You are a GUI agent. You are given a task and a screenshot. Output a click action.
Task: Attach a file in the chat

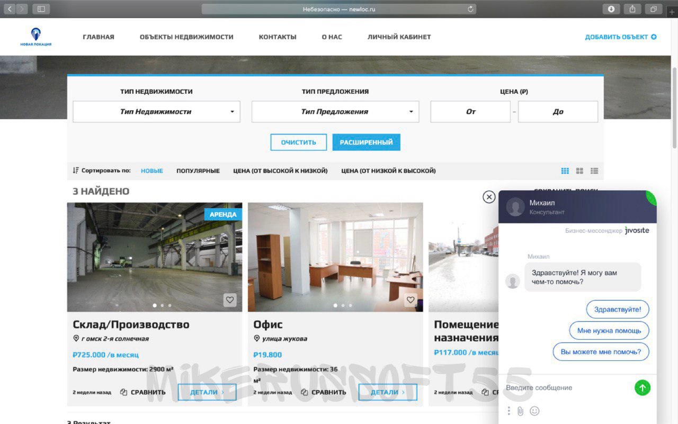click(x=520, y=411)
